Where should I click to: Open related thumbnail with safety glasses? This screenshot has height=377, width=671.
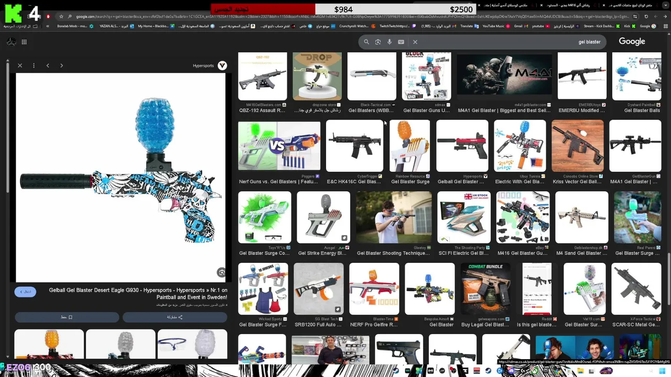point(192,344)
